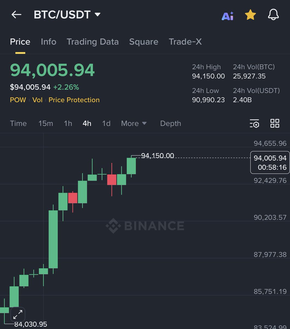Image resolution: width=290 pixels, height=329 pixels.
Task: Click the current price tag 94,005.94
Action: pos(270,158)
